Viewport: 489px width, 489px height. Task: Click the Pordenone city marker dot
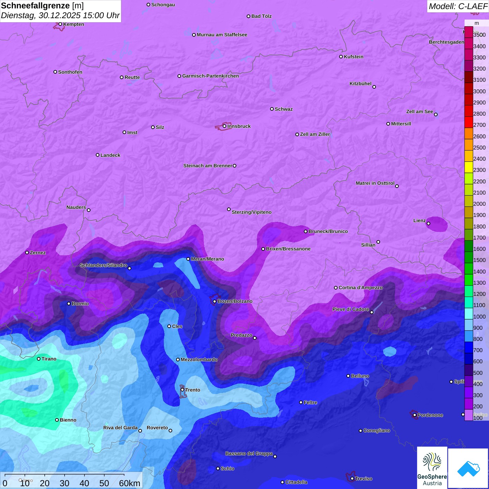coord(415,415)
